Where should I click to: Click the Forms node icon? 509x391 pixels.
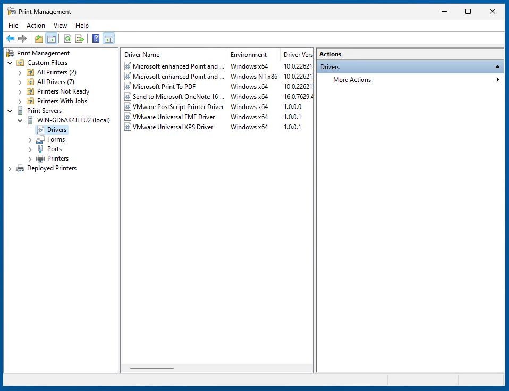[x=40, y=139]
